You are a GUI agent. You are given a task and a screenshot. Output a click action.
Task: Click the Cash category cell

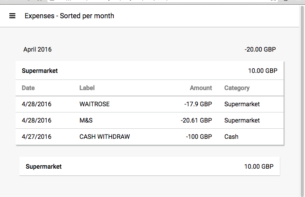[231, 137]
